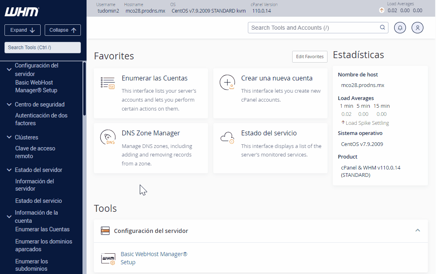Click the Load Spike Settling text

click(367, 123)
